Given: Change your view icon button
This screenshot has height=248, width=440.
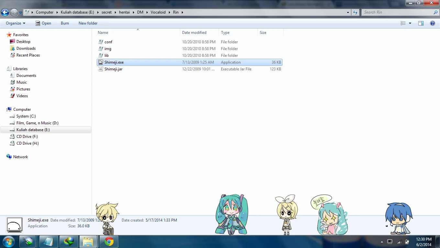Looking at the screenshot, I should tap(403, 23).
